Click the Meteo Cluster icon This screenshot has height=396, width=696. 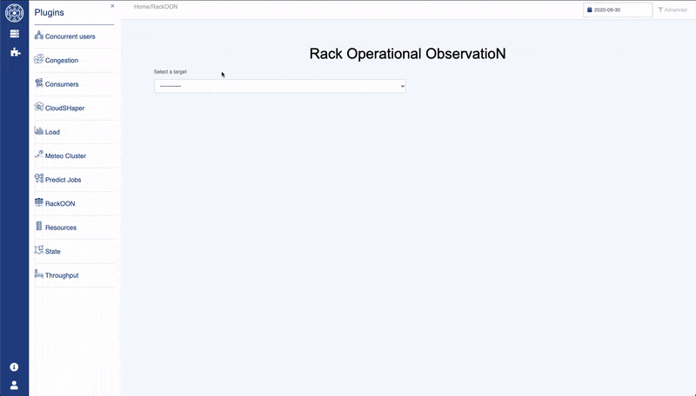coord(39,155)
